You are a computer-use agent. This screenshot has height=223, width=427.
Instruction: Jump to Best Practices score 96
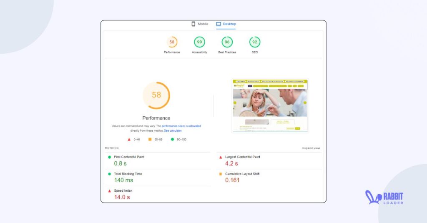point(227,42)
